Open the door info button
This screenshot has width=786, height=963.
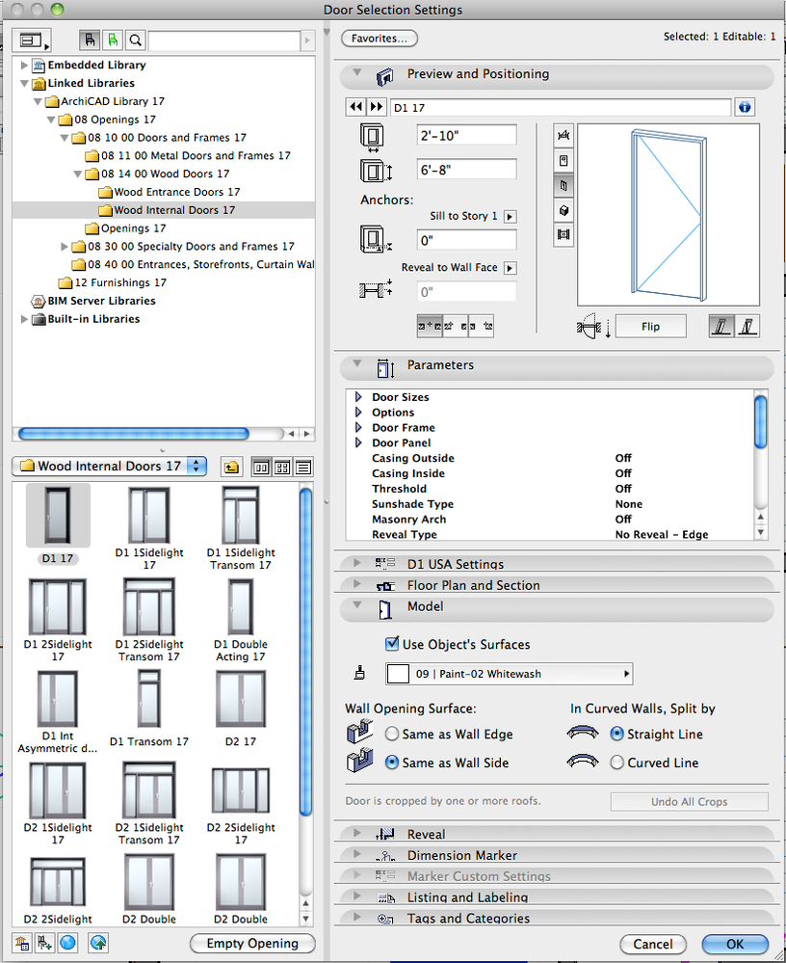coord(745,107)
